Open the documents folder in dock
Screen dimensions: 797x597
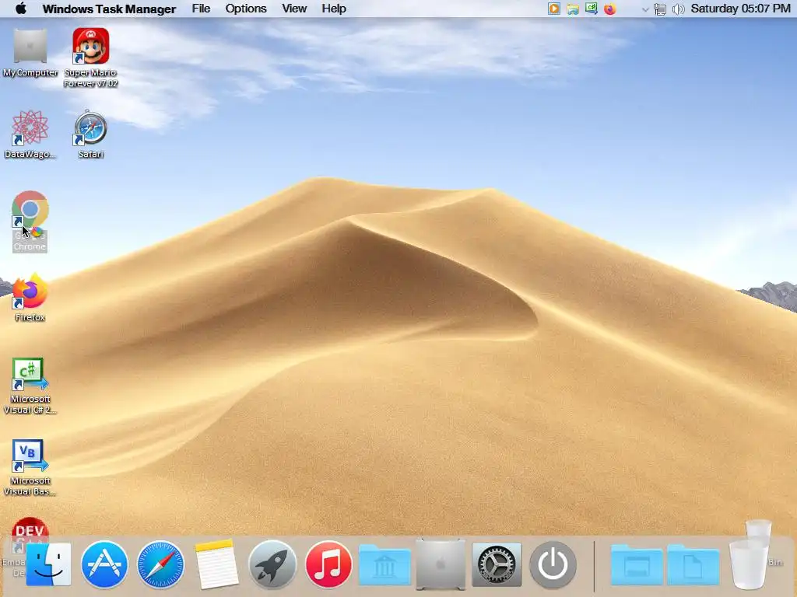pyautogui.click(x=693, y=565)
